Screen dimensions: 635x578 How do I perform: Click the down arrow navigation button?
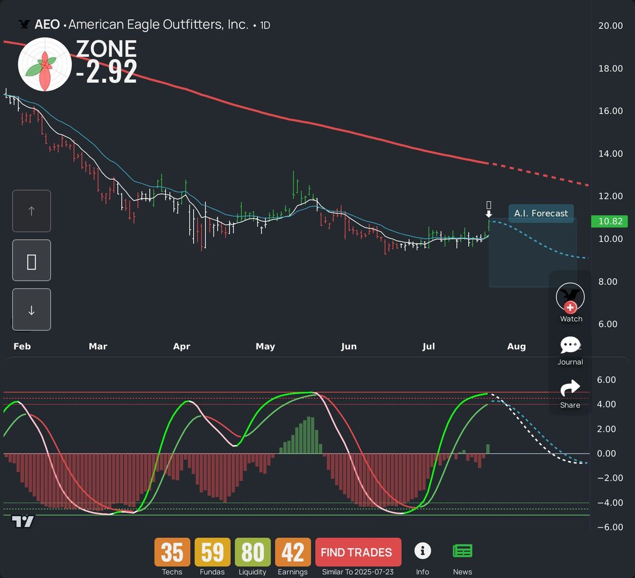click(32, 310)
